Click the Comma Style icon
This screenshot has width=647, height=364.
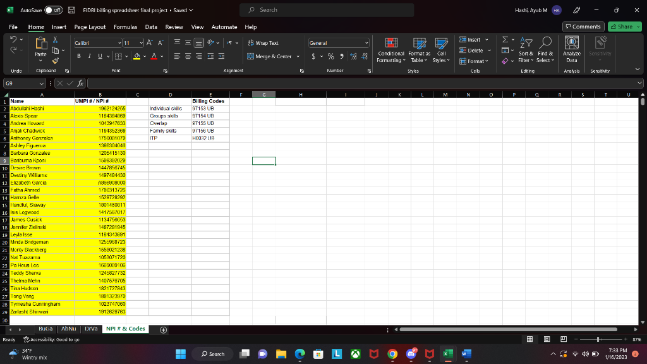point(342,56)
